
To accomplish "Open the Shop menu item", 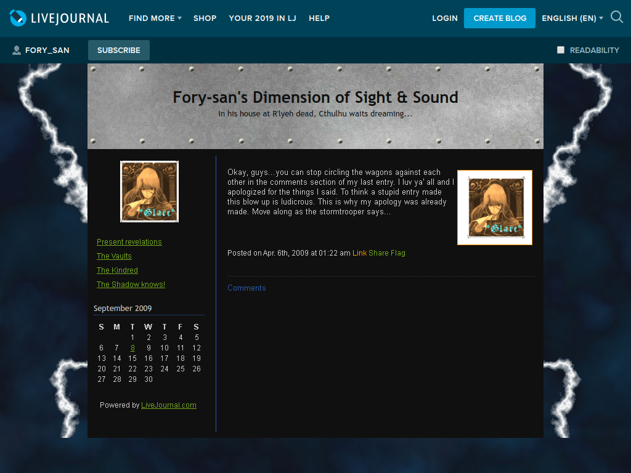I will tap(205, 18).
